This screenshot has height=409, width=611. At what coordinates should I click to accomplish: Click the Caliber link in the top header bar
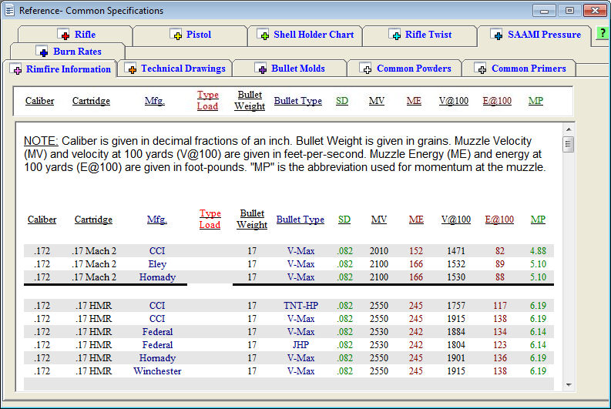40,101
